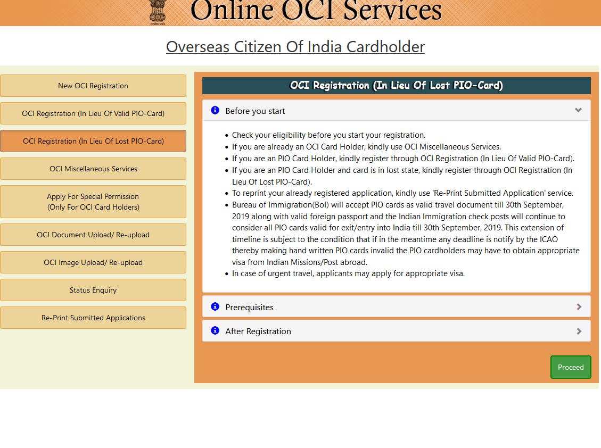Click bullet about 'Re-Print Submitted Application' service
This screenshot has height=448, width=601.
[x=403, y=193]
